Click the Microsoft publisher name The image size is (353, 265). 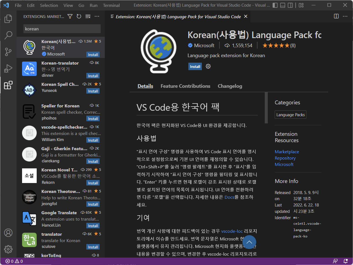click(x=204, y=46)
